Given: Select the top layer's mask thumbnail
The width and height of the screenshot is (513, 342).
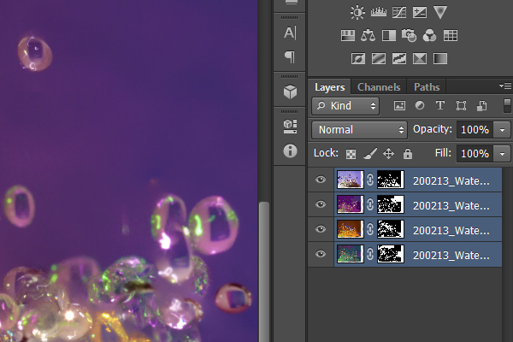Looking at the screenshot, I should (x=391, y=180).
